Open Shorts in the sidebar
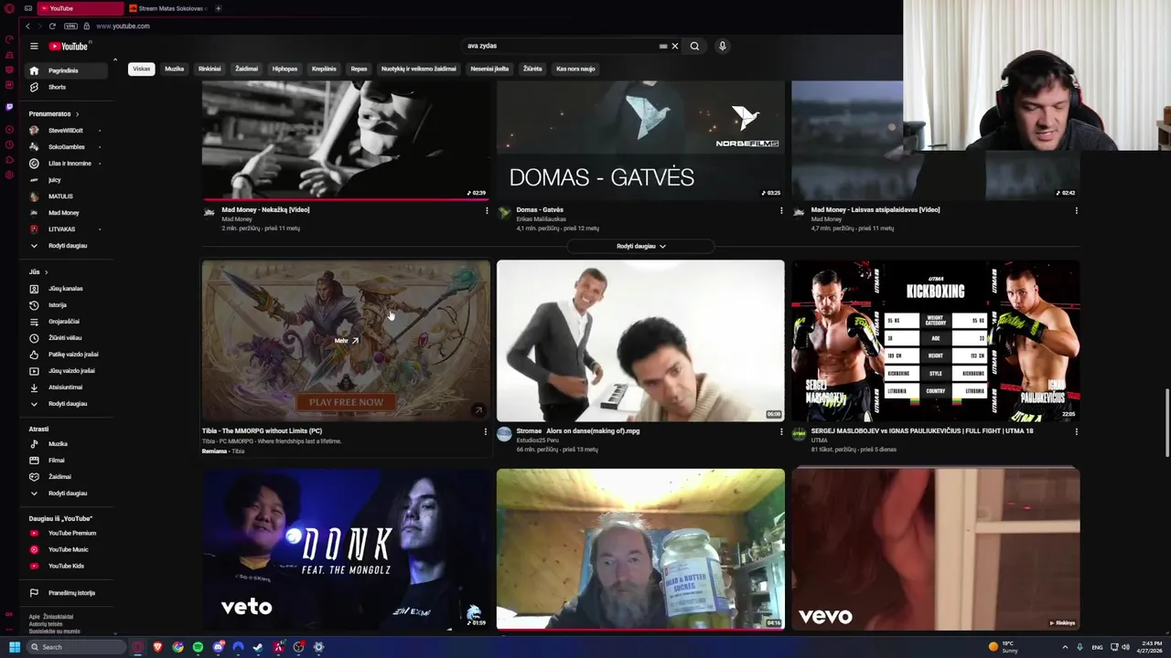The height and width of the screenshot is (658, 1171). coord(66,87)
